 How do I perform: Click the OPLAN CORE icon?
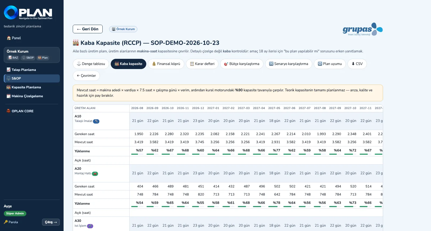[x=9, y=111]
